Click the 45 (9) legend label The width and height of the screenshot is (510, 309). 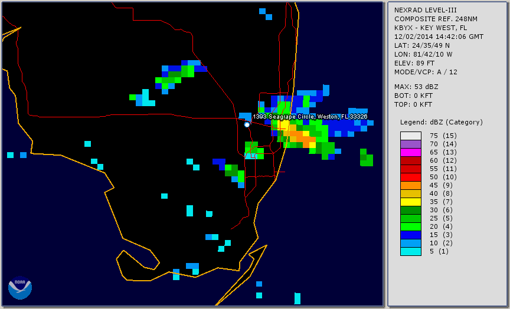[x=442, y=186]
